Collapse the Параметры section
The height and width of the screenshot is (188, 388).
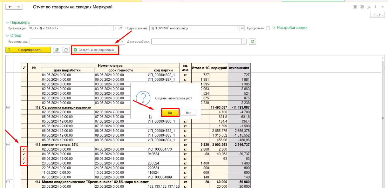pyautogui.click(x=8, y=23)
